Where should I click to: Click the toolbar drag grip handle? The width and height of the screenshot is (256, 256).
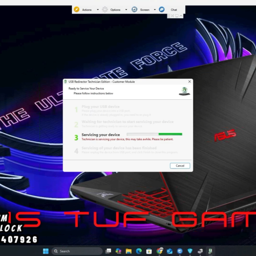(169, 16)
